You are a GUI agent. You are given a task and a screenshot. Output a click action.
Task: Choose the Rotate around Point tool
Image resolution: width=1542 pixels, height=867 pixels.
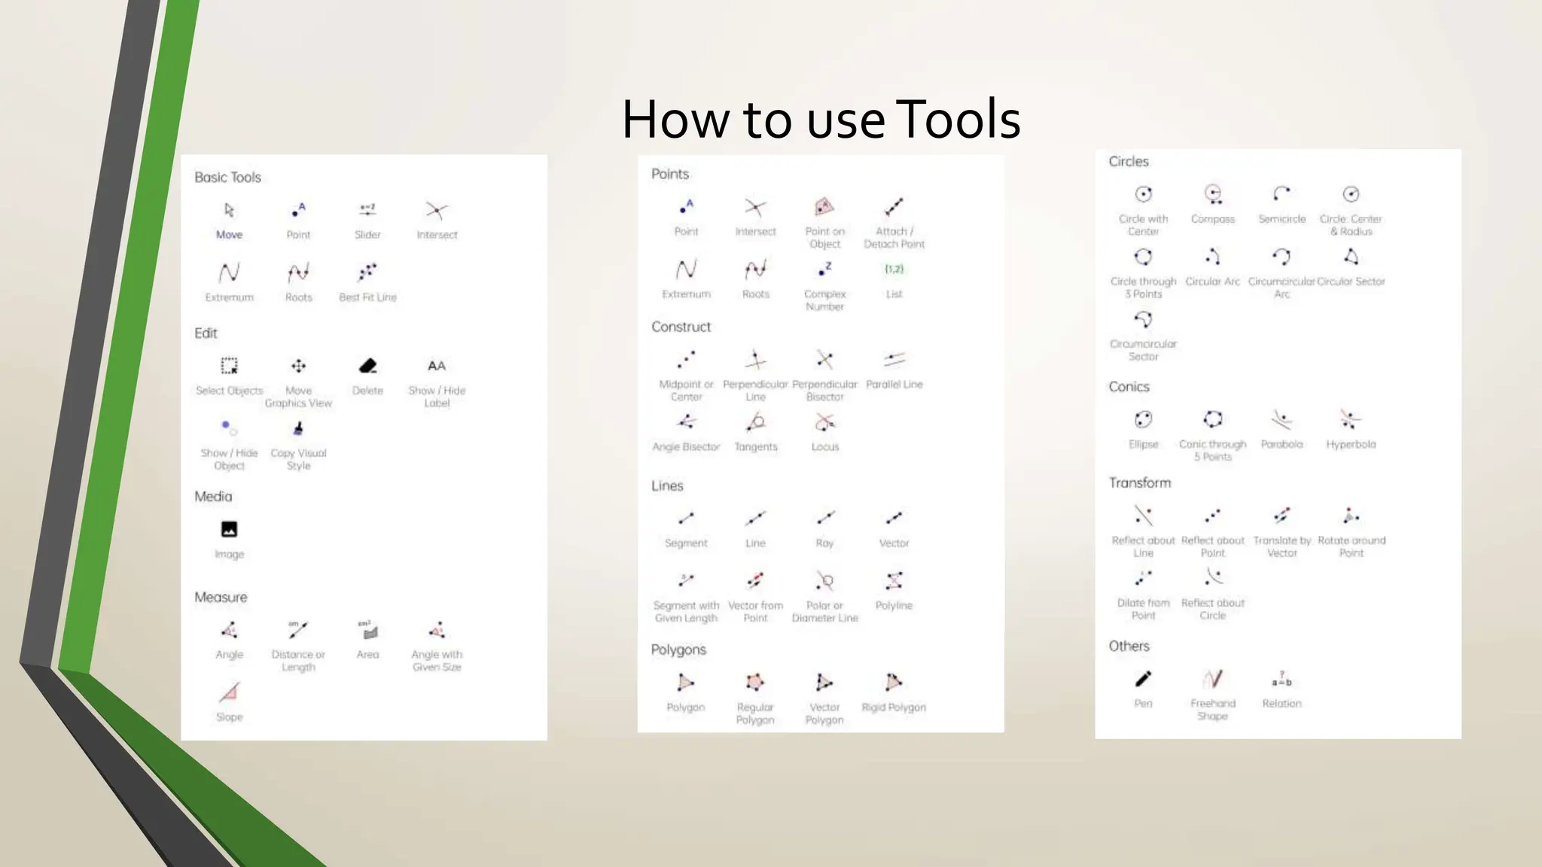click(1351, 516)
